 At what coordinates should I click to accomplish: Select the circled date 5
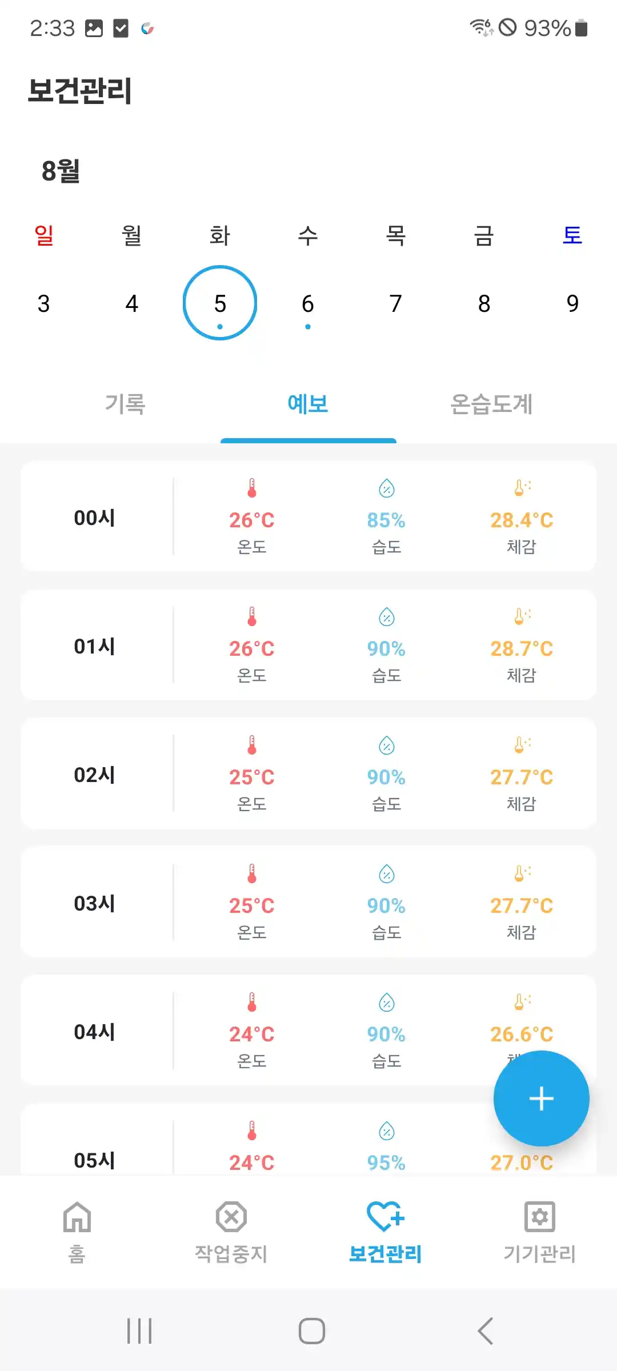coord(220,303)
